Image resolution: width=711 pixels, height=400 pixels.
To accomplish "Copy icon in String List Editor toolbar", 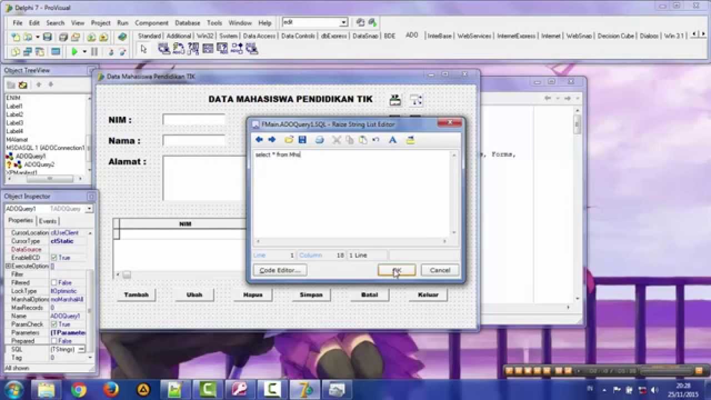I will 349,140.
